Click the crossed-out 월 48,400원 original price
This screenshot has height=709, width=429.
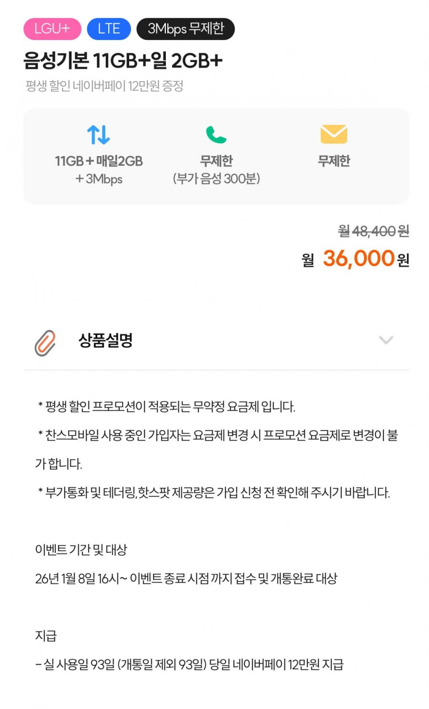(x=374, y=231)
